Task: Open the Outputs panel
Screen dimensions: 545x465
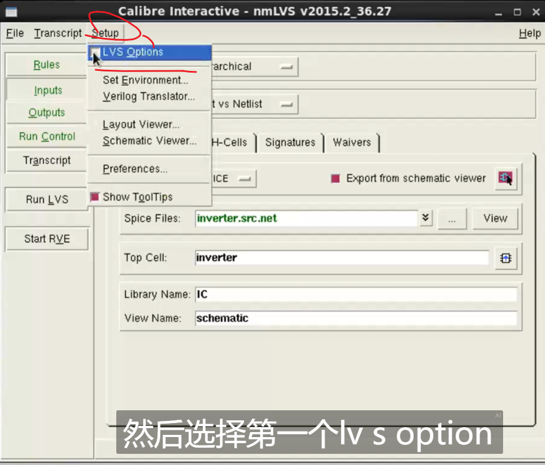Action: pyautogui.click(x=47, y=113)
